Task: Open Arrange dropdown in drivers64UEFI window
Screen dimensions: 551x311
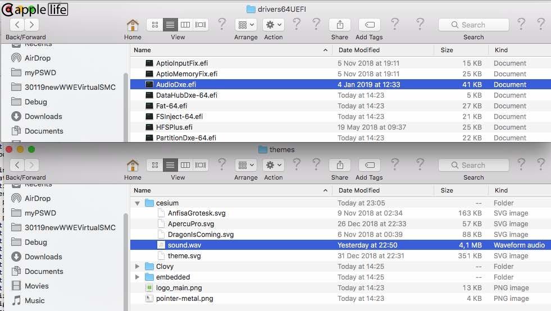Action: (245, 25)
